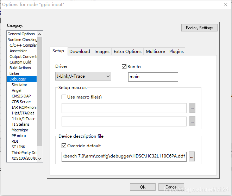This screenshot has height=196, width=232.
Task: Switch to the Setup tab
Action: (58, 51)
